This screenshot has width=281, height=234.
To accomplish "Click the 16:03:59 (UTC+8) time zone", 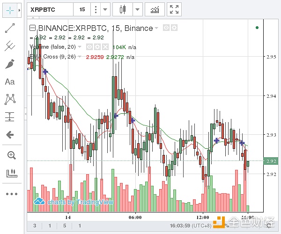I will click(191, 226).
